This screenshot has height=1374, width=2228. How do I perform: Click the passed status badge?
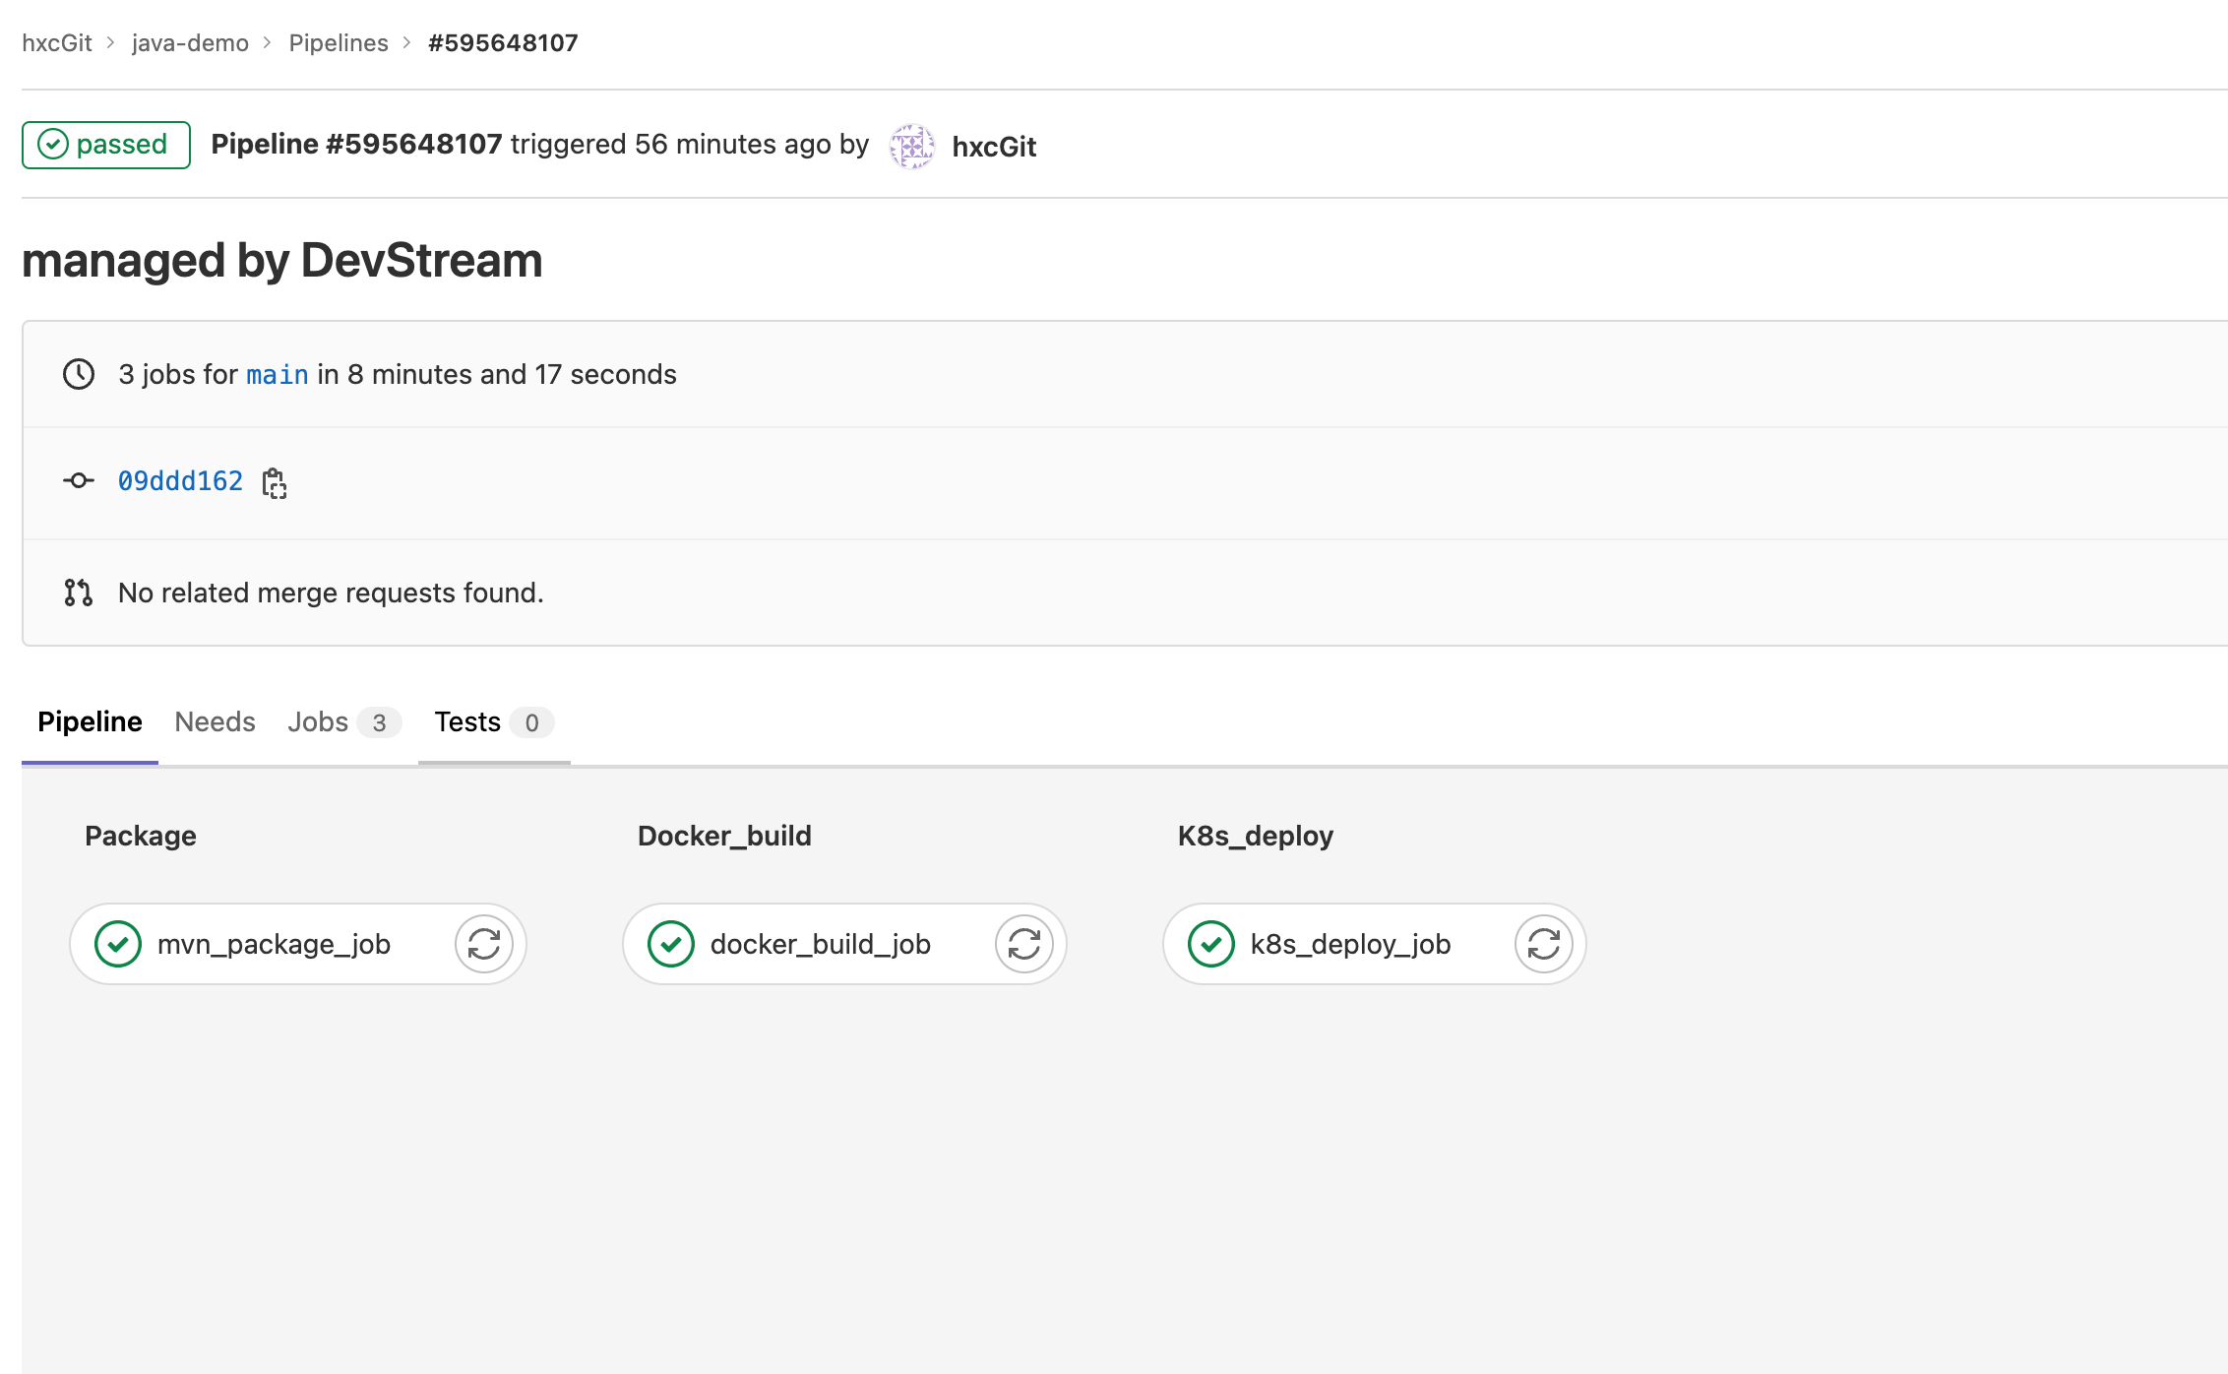(106, 145)
